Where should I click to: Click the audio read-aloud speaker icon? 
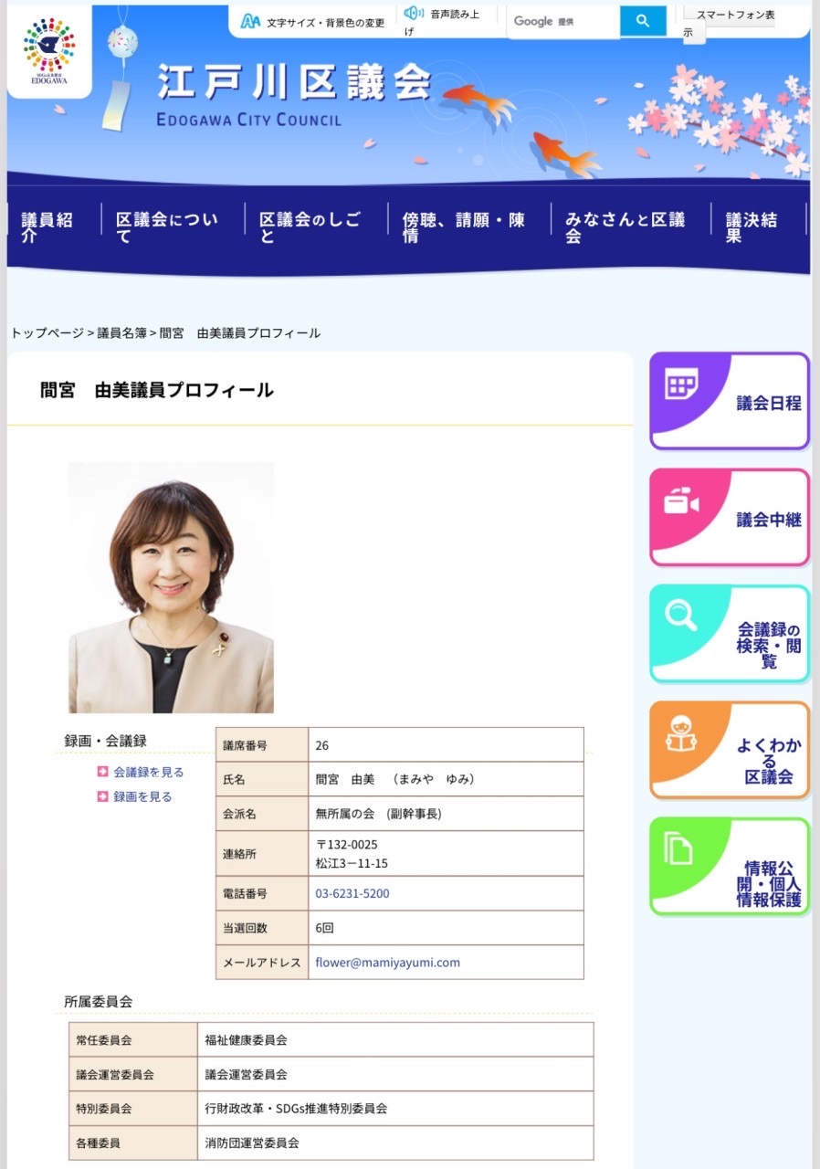click(x=414, y=13)
